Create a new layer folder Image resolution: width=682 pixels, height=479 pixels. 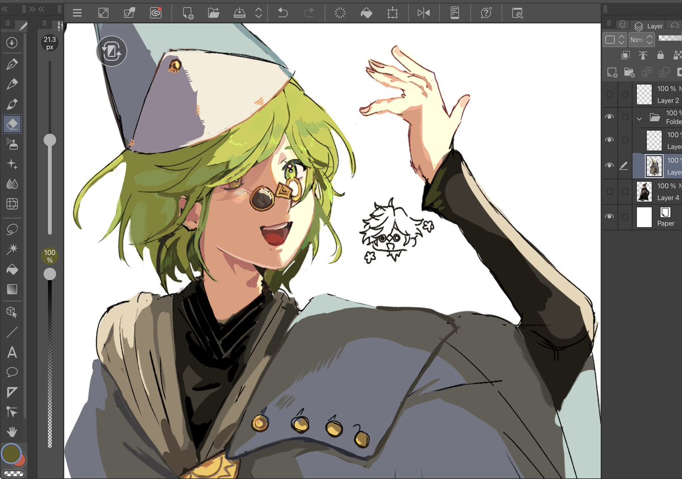tap(629, 72)
